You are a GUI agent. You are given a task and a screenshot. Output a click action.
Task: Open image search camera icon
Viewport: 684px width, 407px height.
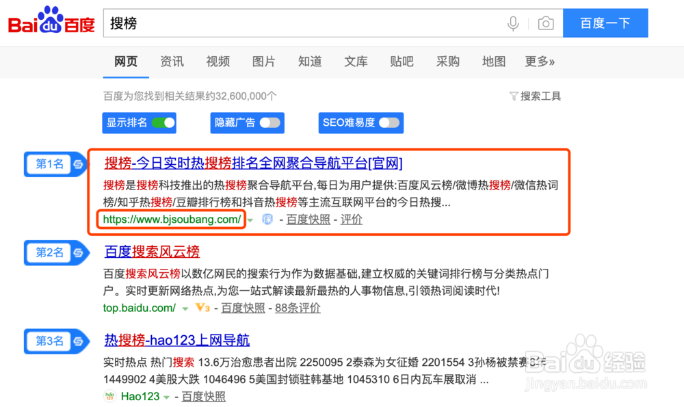click(x=546, y=23)
